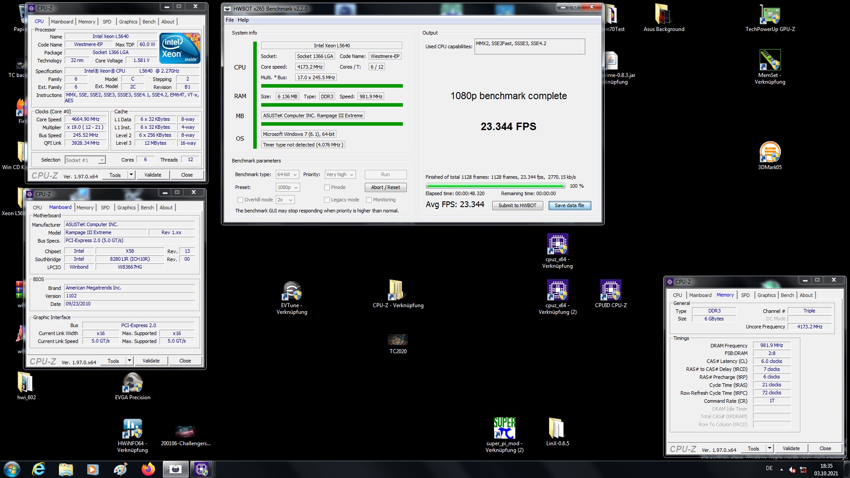This screenshot has width=850, height=478.
Task: Open the Benchmark type 64-bit dropdown
Action: tap(287, 174)
